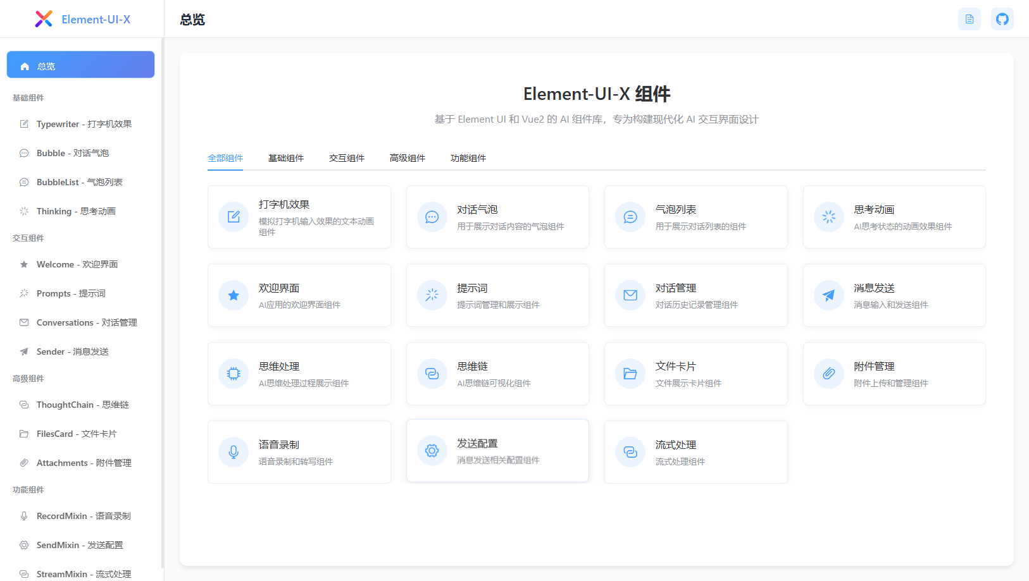The width and height of the screenshot is (1029, 581).
Task: Click the paperclip icon on 附件管理 card
Action: 829,374
